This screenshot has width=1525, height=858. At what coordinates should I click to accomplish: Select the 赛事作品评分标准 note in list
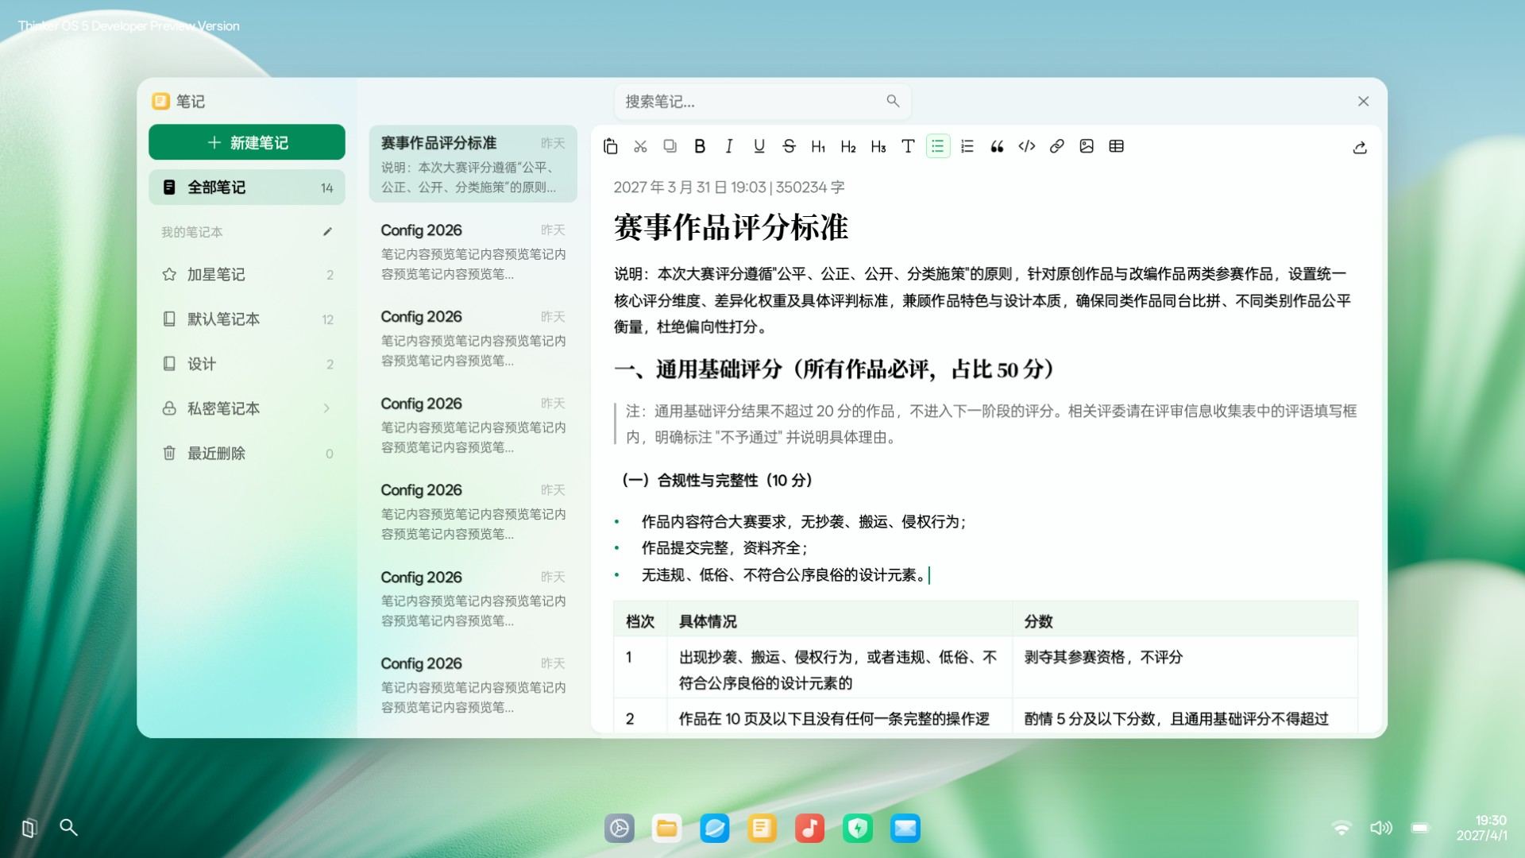(x=473, y=164)
